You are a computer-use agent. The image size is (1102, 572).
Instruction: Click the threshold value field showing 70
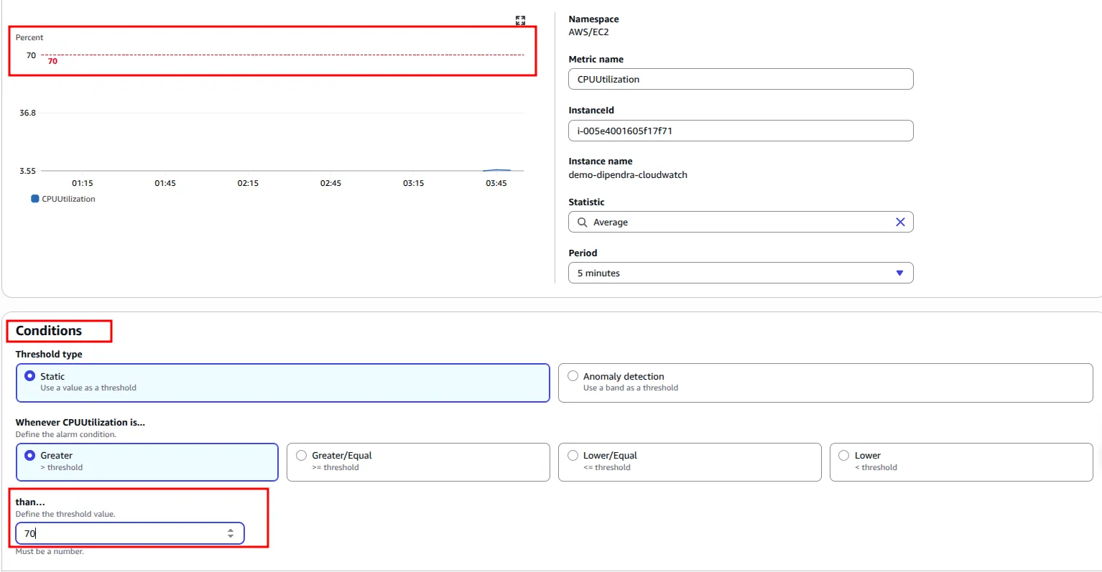click(x=130, y=533)
